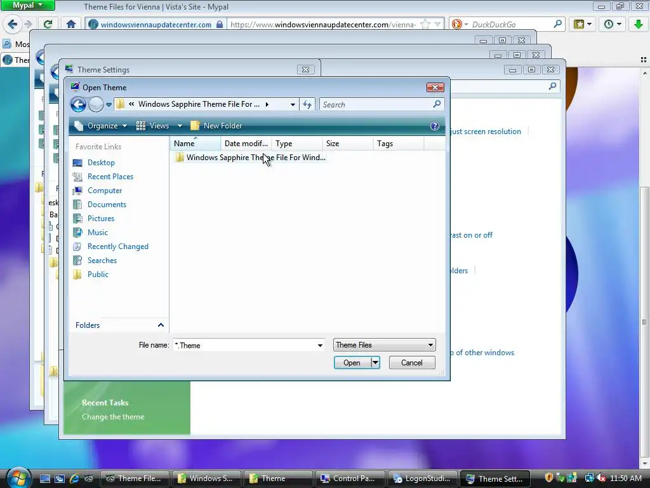Switch to Windows S... taskbar button
Screen dimensions: 650x488
point(206,478)
